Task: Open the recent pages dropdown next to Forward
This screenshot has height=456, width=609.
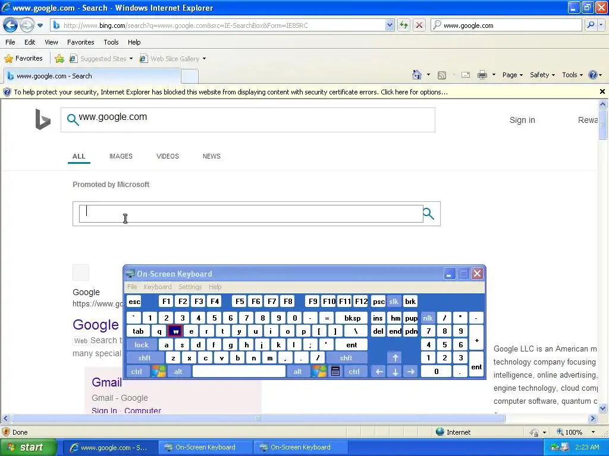Action: click(x=40, y=26)
